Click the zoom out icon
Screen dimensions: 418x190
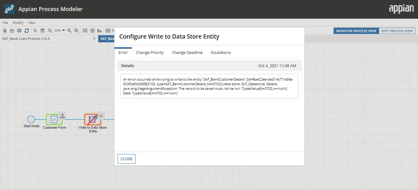tap(69, 31)
